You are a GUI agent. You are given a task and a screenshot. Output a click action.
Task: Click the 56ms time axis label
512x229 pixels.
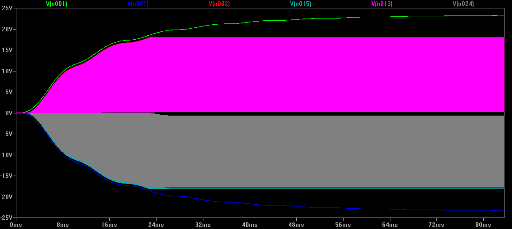point(343,225)
